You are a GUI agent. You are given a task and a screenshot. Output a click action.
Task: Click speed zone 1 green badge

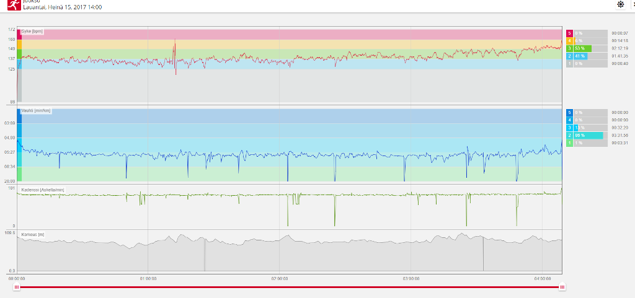pyautogui.click(x=569, y=143)
